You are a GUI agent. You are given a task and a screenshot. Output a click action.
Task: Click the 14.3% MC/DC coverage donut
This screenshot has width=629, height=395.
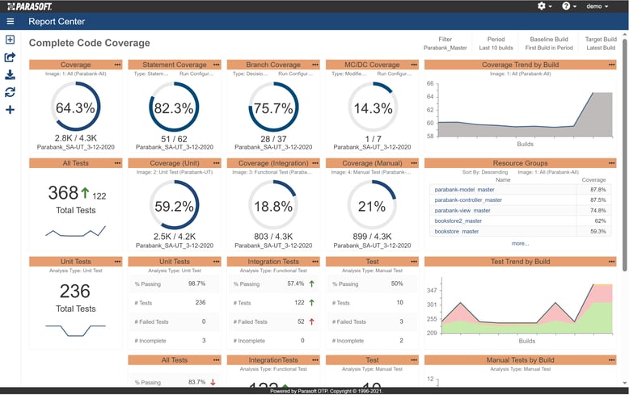tap(372, 107)
